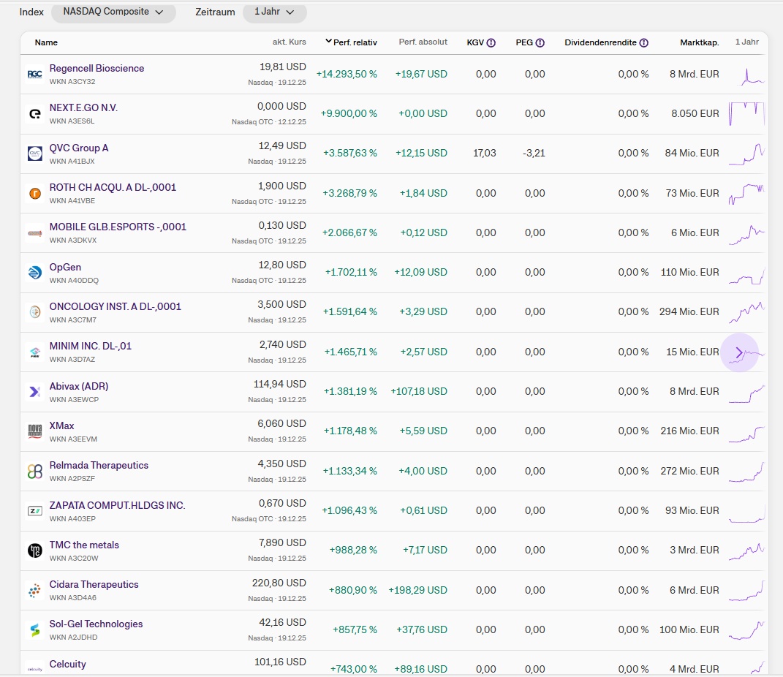
Task: Click the Sol-Gel Technologies logo icon
Action: pyautogui.click(x=34, y=629)
